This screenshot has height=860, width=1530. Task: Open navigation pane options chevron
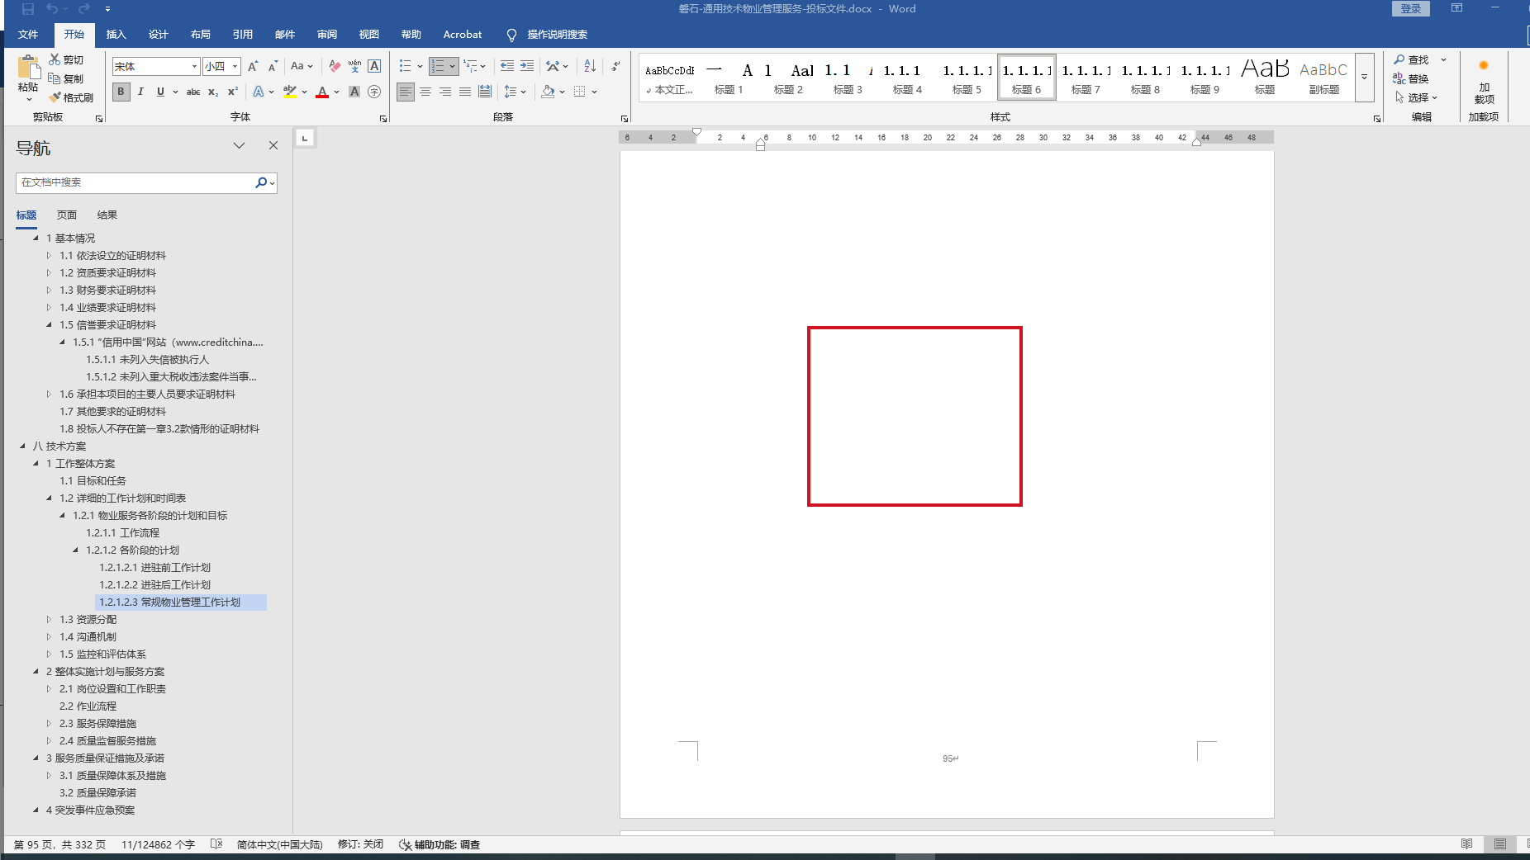[x=239, y=145]
